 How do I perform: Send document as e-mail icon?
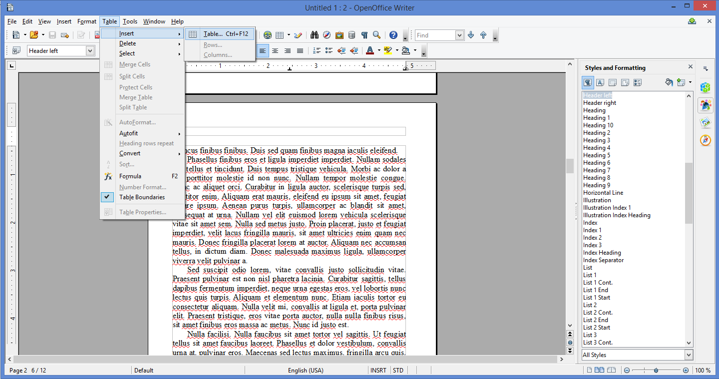(64, 35)
